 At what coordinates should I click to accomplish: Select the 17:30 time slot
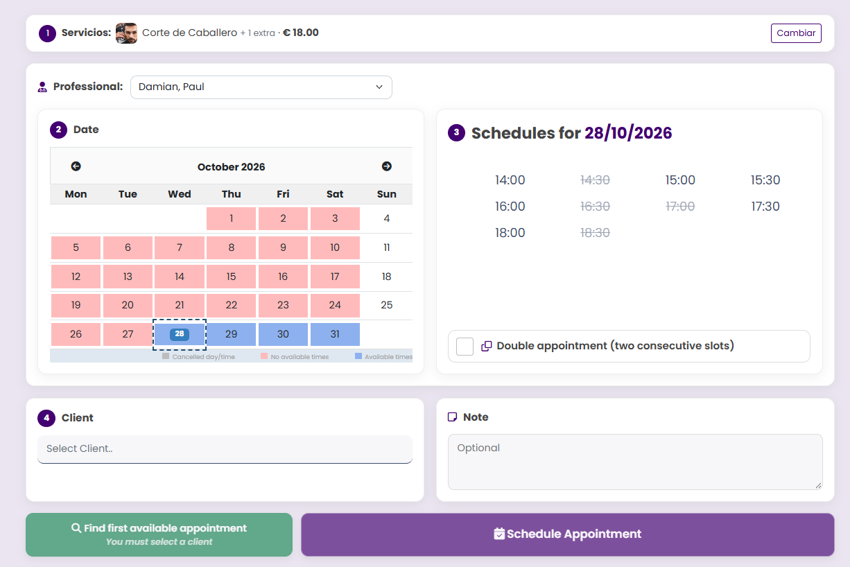pyautogui.click(x=765, y=207)
